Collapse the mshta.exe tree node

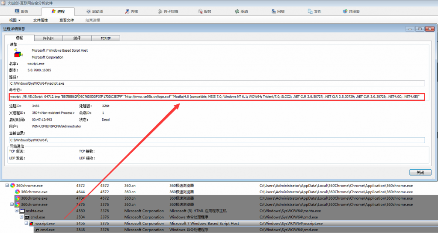(17, 211)
